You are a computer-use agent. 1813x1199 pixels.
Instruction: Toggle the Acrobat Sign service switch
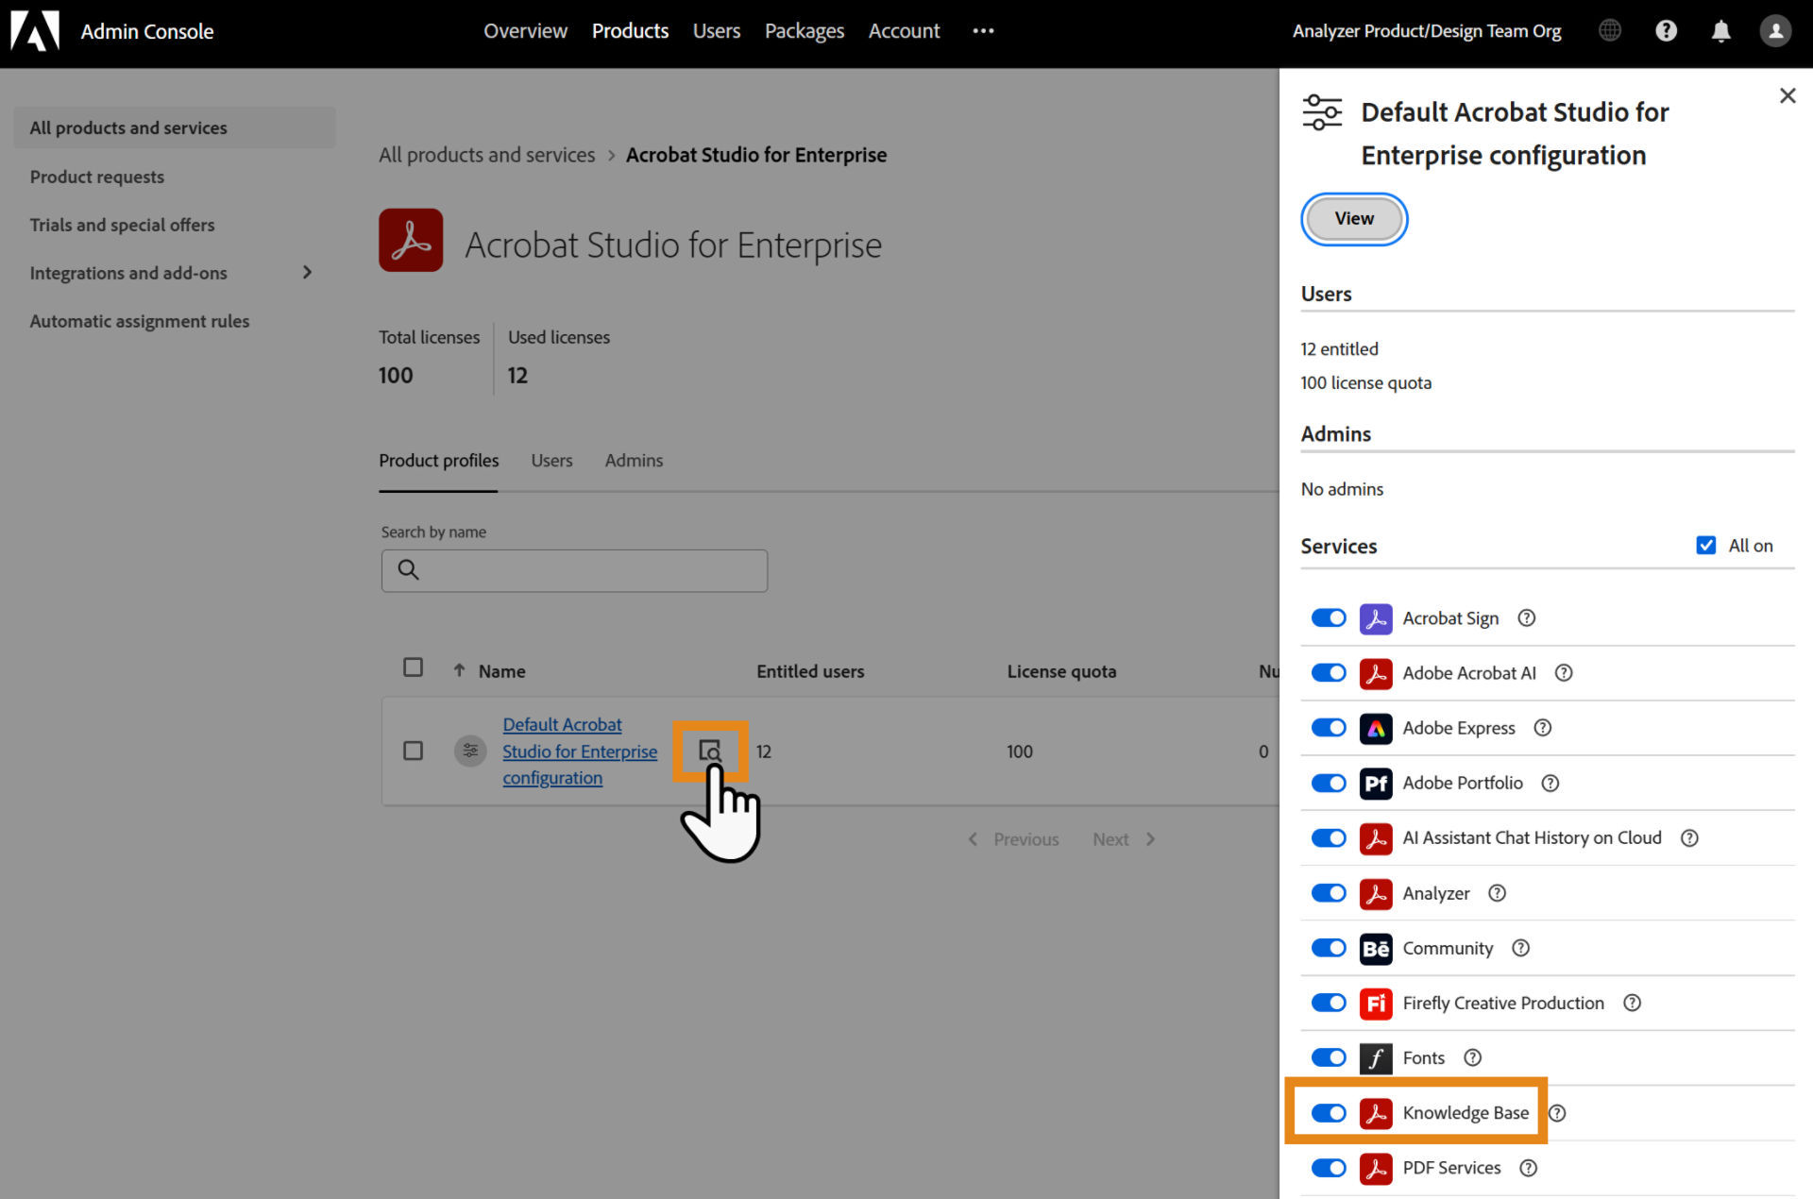1329,617
